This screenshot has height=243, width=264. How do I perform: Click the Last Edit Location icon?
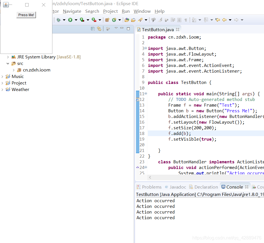coord(218,20)
